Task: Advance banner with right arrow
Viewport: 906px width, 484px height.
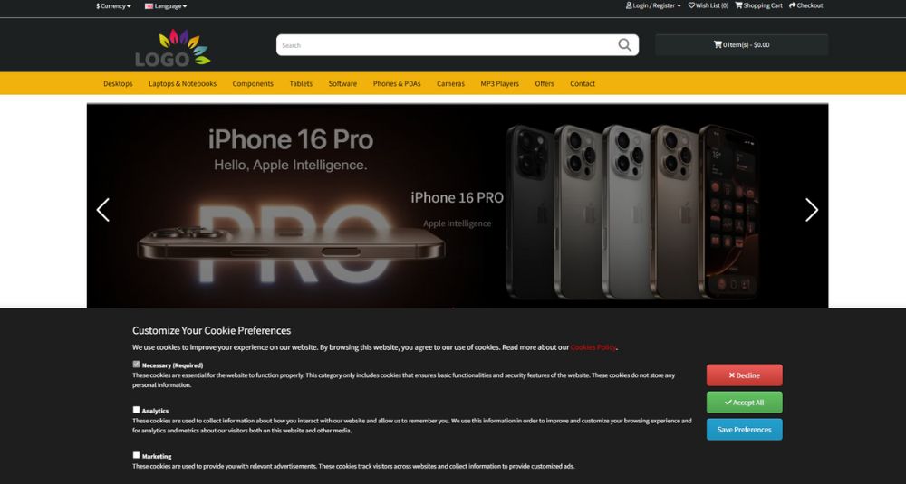Action: pos(812,210)
